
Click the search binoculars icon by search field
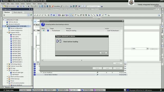(102, 6)
